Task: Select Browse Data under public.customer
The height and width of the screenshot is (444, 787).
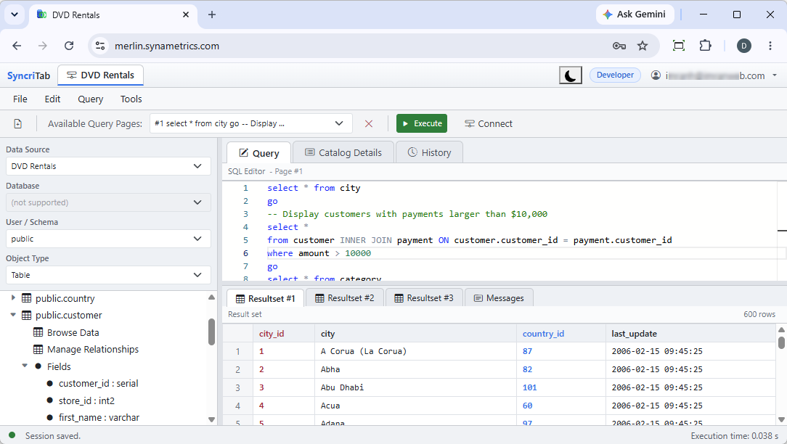Action: [x=73, y=332]
